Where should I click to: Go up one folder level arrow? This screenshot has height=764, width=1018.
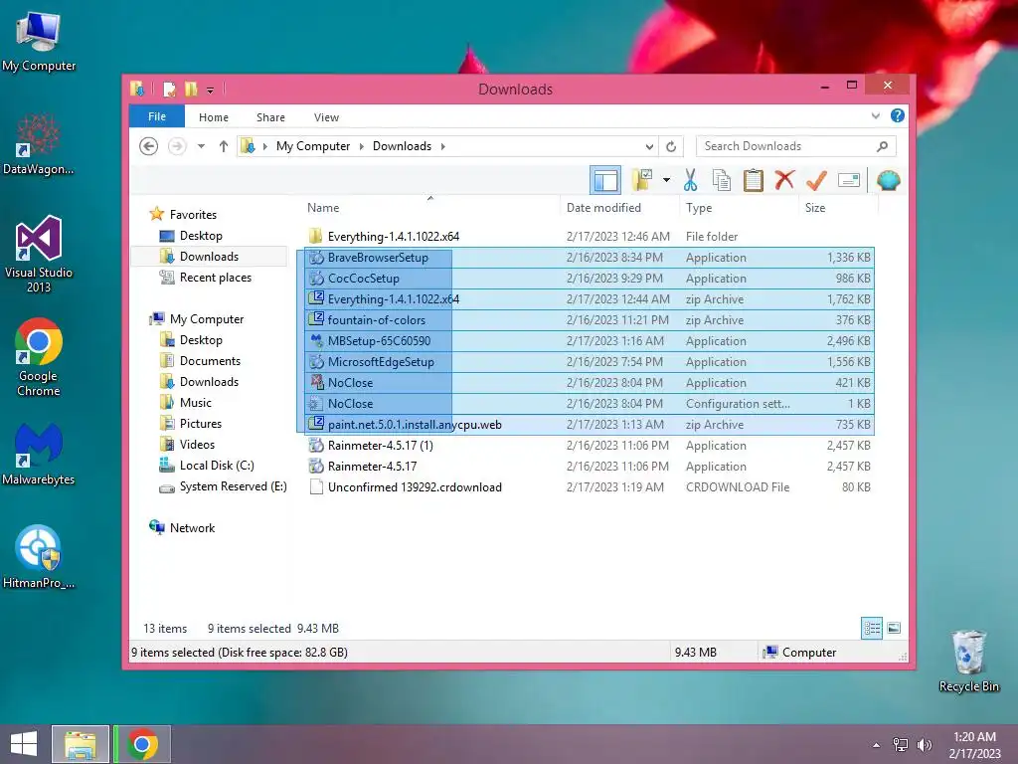pos(224,146)
